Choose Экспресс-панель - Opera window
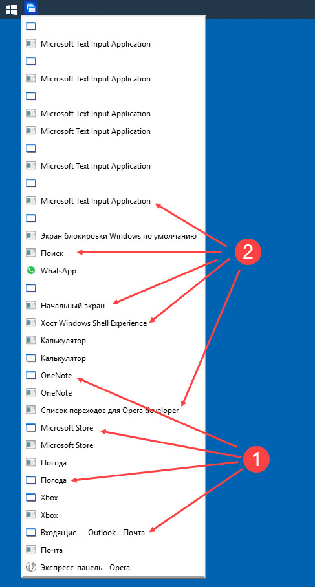 coord(113,568)
